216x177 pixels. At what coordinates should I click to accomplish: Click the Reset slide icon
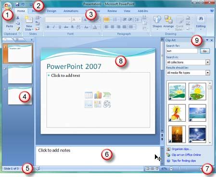pyautogui.click(x=38, y=24)
